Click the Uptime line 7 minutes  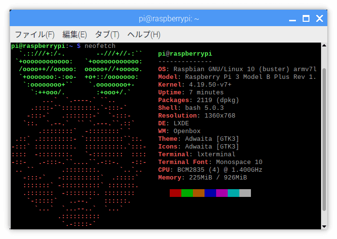191,92
